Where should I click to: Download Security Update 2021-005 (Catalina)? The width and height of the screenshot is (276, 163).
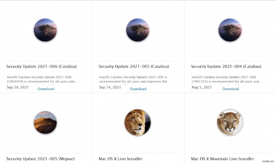(138, 89)
